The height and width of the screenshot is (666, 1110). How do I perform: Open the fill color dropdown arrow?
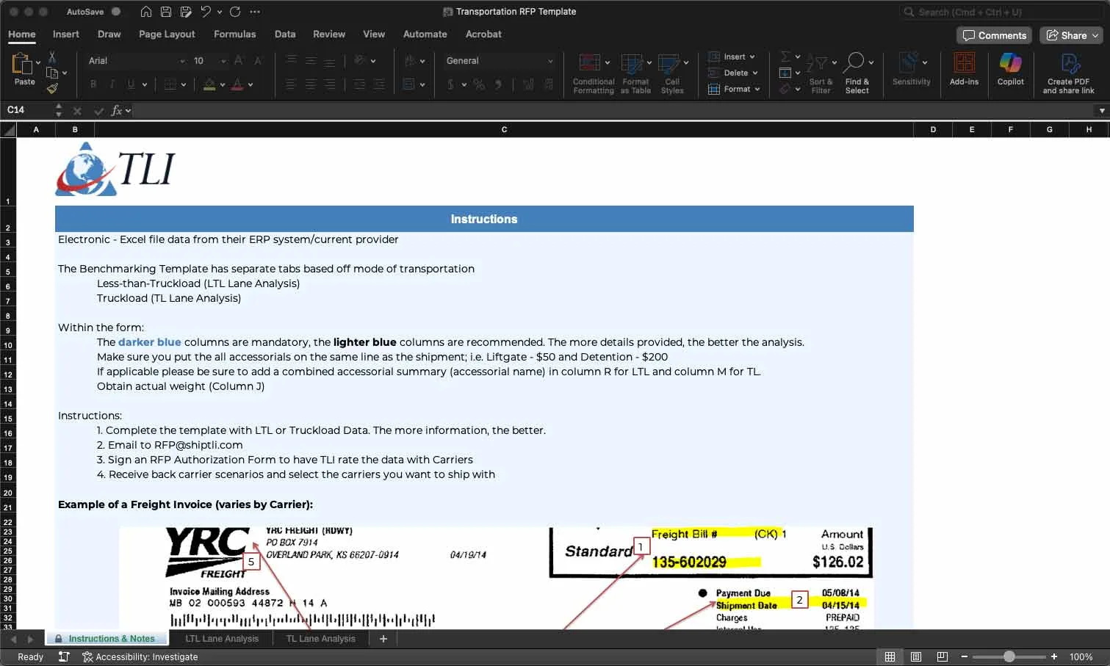220,84
